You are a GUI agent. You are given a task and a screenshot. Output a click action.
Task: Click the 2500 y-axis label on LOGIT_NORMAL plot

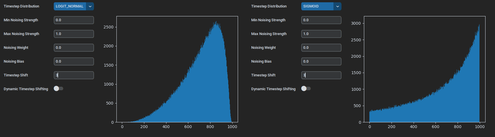click(108, 27)
